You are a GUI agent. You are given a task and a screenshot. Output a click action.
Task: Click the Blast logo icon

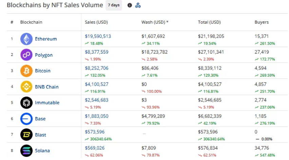click(26, 135)
